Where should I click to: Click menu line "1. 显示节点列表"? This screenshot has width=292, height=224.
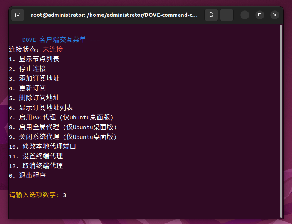tap(34, 59)
